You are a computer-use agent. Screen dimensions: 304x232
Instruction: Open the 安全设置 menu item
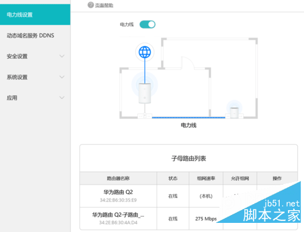click(x=35, y=56)
